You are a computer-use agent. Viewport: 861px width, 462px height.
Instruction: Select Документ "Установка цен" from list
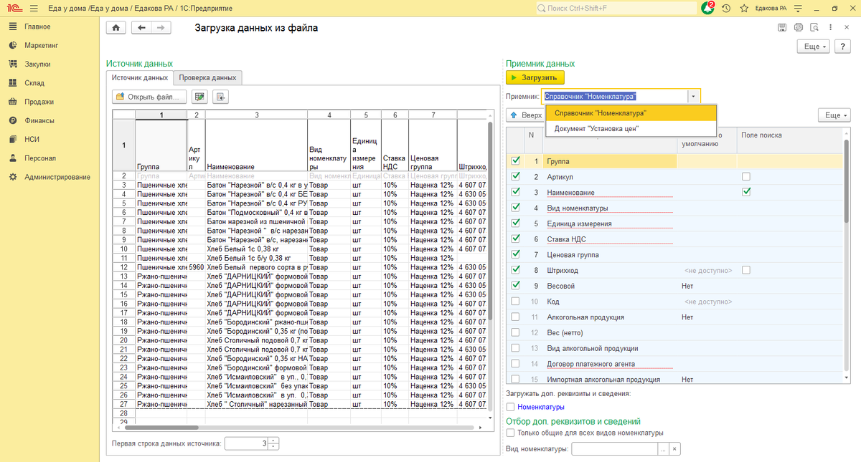click(596, 129)
